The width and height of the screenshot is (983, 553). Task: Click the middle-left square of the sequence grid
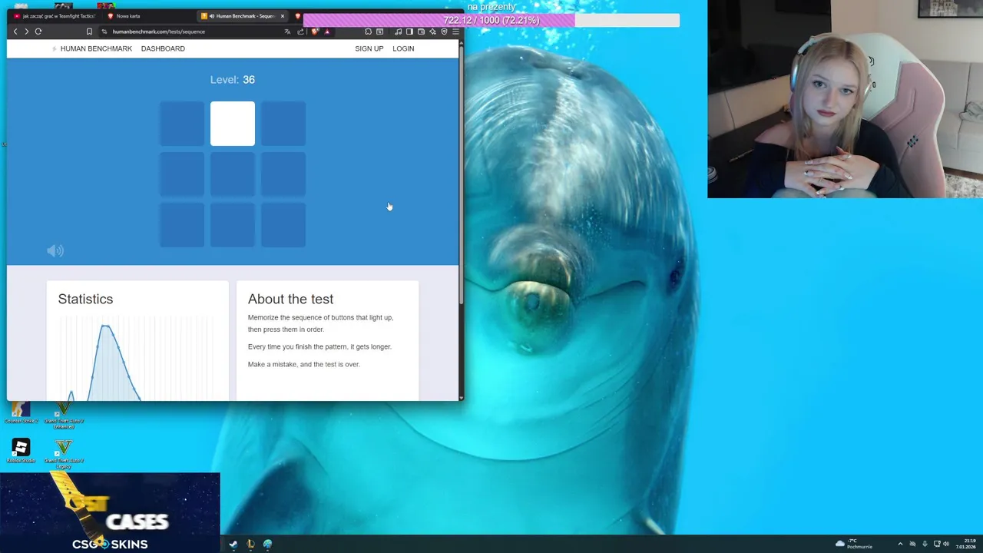(x=182, y=174)
